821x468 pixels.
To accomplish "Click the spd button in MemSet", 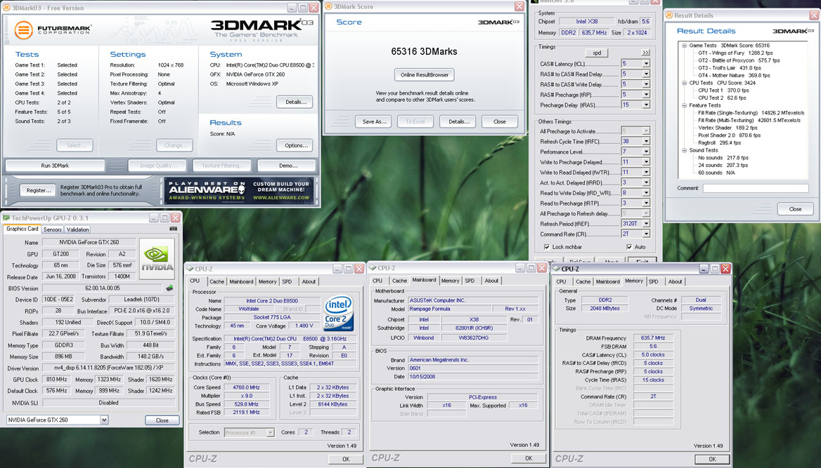I will 597,53.
